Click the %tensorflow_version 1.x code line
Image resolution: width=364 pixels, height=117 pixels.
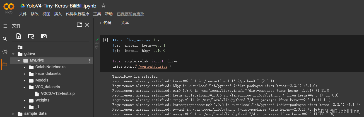(136, 40)
